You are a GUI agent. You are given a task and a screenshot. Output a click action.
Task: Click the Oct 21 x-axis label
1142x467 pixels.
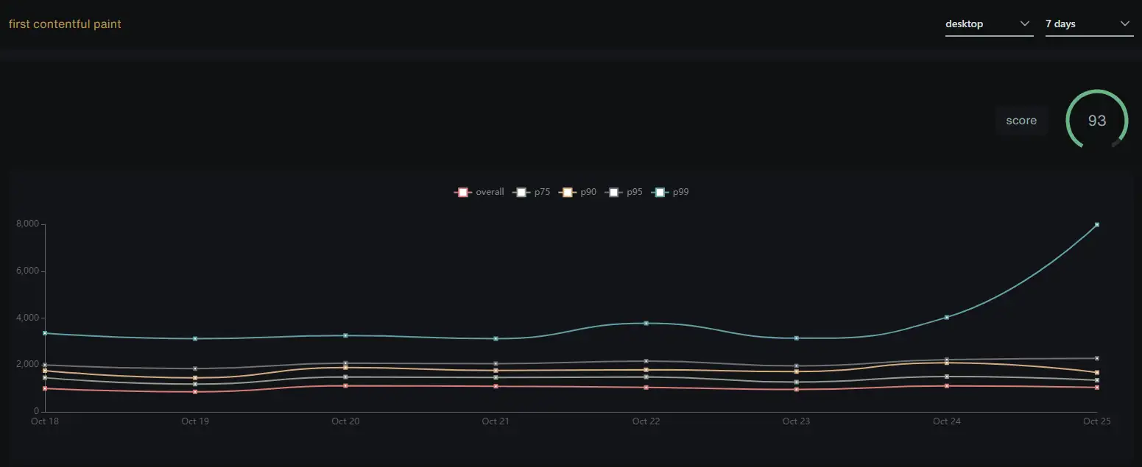coord(496,421)
